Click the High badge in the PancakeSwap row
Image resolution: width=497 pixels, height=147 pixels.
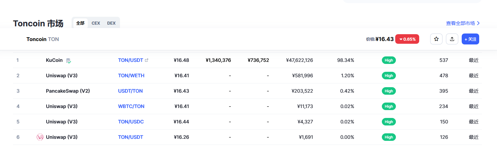389,91
